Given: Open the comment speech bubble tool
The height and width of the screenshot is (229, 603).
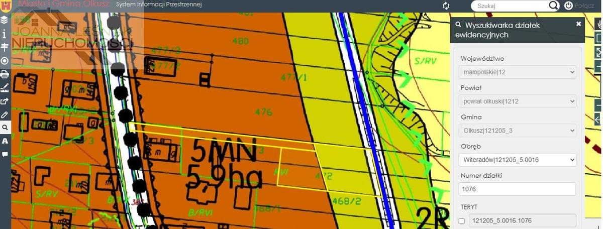Looking at the screenshot, I should coord(5,154).
